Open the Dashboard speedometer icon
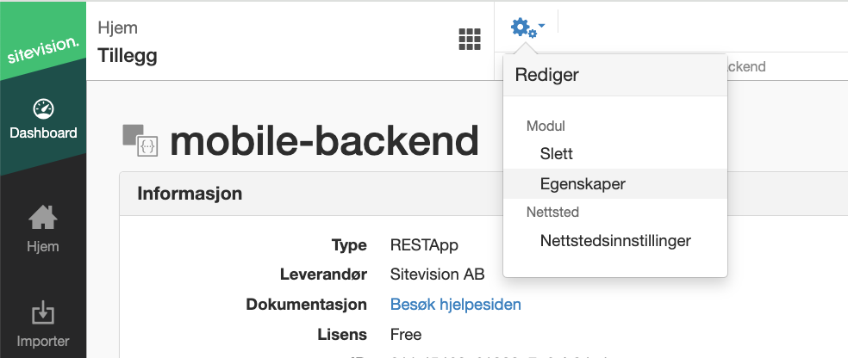This screenshot has width=848, height=358. 43,108
